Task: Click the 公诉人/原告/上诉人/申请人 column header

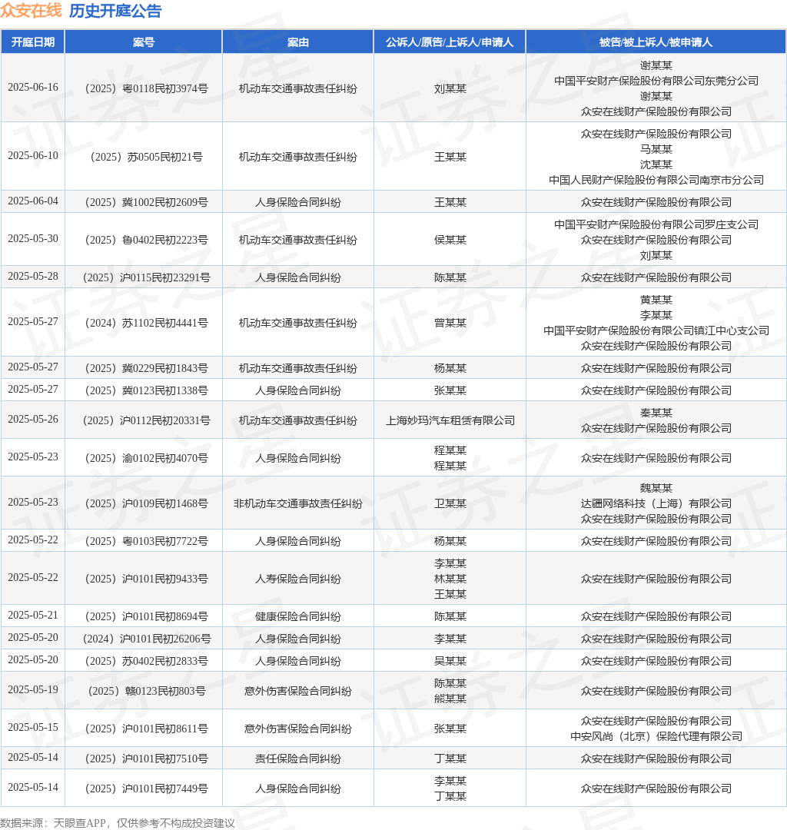Action: click(450, 41)
